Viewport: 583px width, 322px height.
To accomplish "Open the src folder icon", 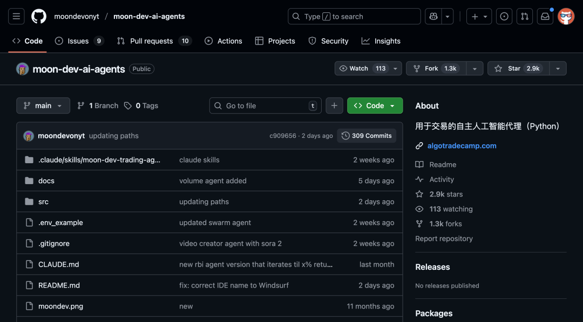I will 29,201.
